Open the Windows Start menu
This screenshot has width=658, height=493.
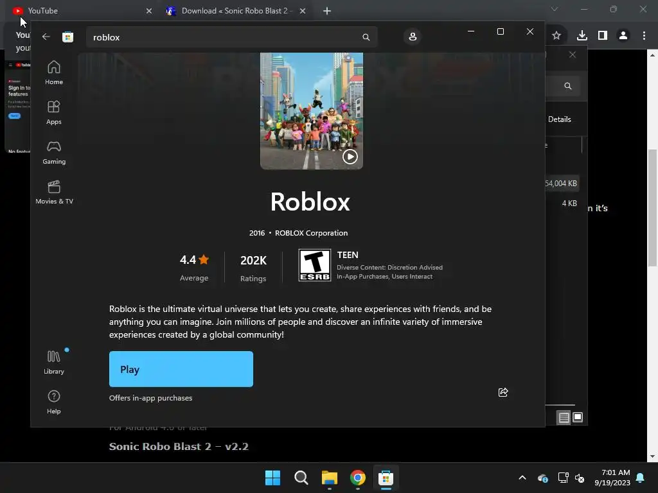pos(272,478)
